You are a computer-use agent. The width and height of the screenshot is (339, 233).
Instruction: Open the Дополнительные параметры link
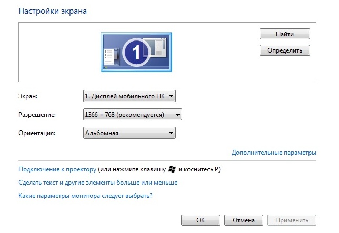click(x=274, y=153)
